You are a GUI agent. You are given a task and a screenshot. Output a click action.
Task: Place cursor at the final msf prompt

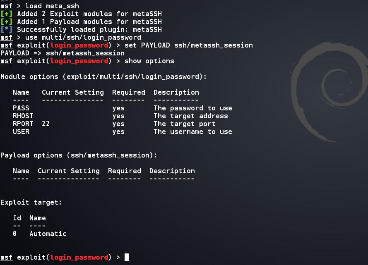pyautogui.click(x=127, y=257)
